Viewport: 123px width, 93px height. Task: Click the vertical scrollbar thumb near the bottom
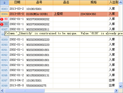click(120, 83)
